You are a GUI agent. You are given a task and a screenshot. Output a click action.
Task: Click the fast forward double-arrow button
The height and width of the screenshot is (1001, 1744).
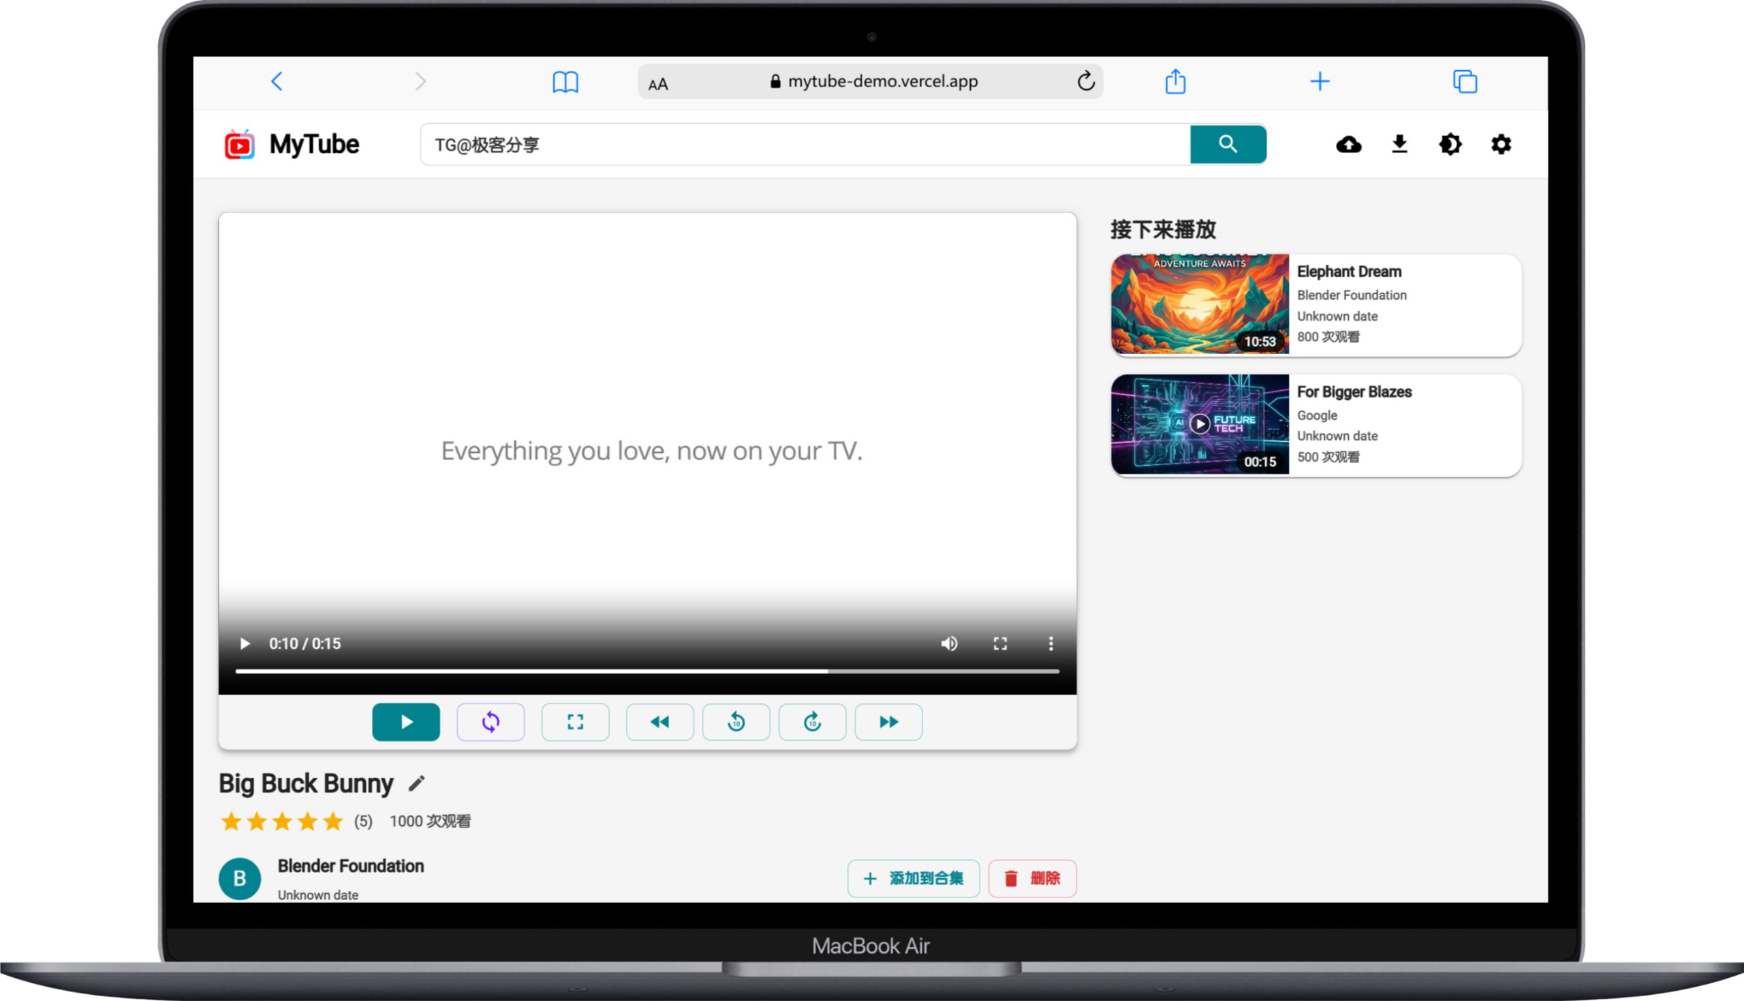[x=888, y=722]
